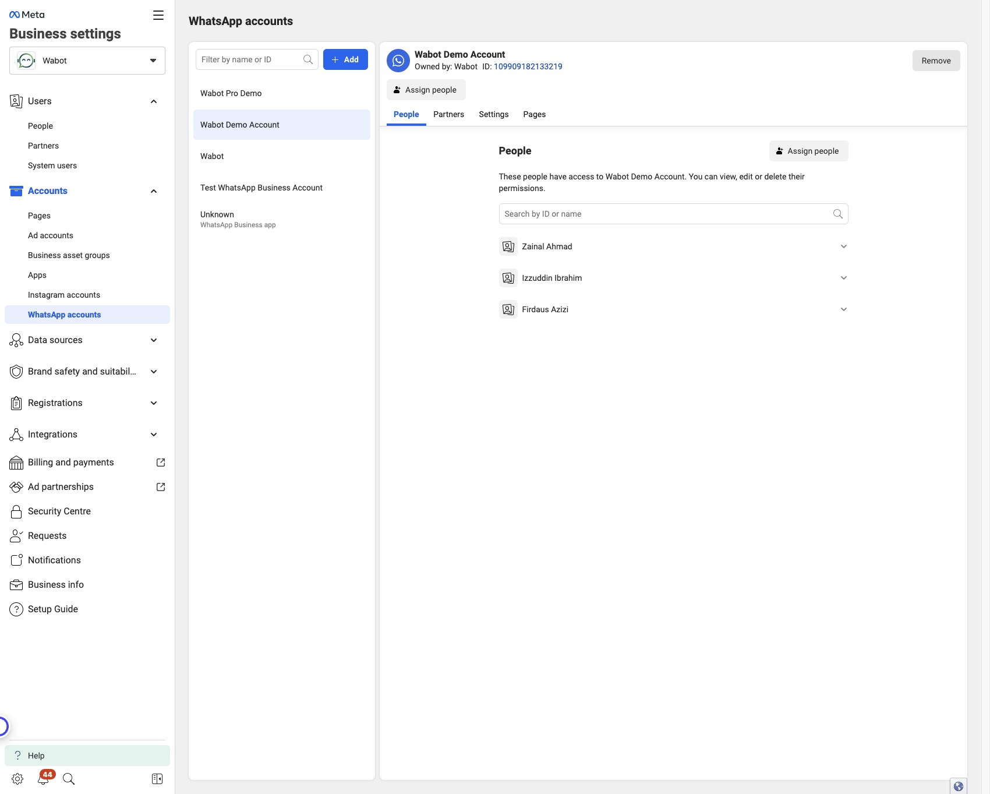The height and width of the screenshot is (794, 990).
Task: Click the Brand safety shield icon
Action: click(x=16, y=372)
